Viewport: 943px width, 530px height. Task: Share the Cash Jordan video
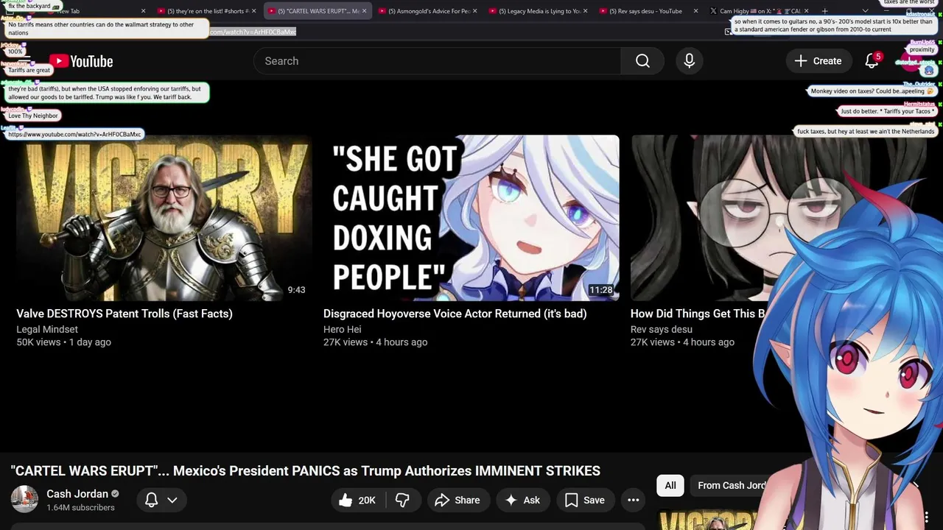click(x=458, y=500)
